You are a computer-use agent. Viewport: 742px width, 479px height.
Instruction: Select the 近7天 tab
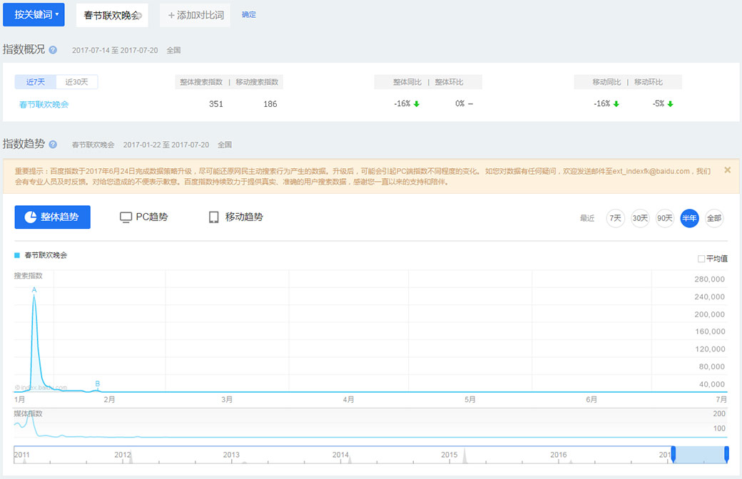[x=36, y=82]
